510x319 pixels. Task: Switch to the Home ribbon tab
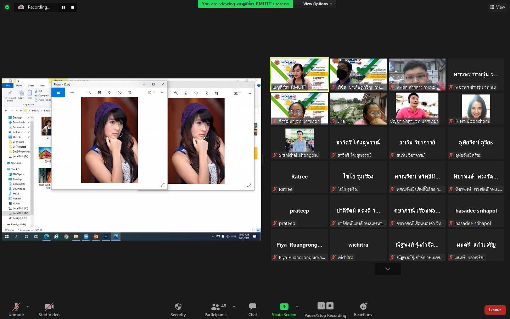[x=19, y=86]
